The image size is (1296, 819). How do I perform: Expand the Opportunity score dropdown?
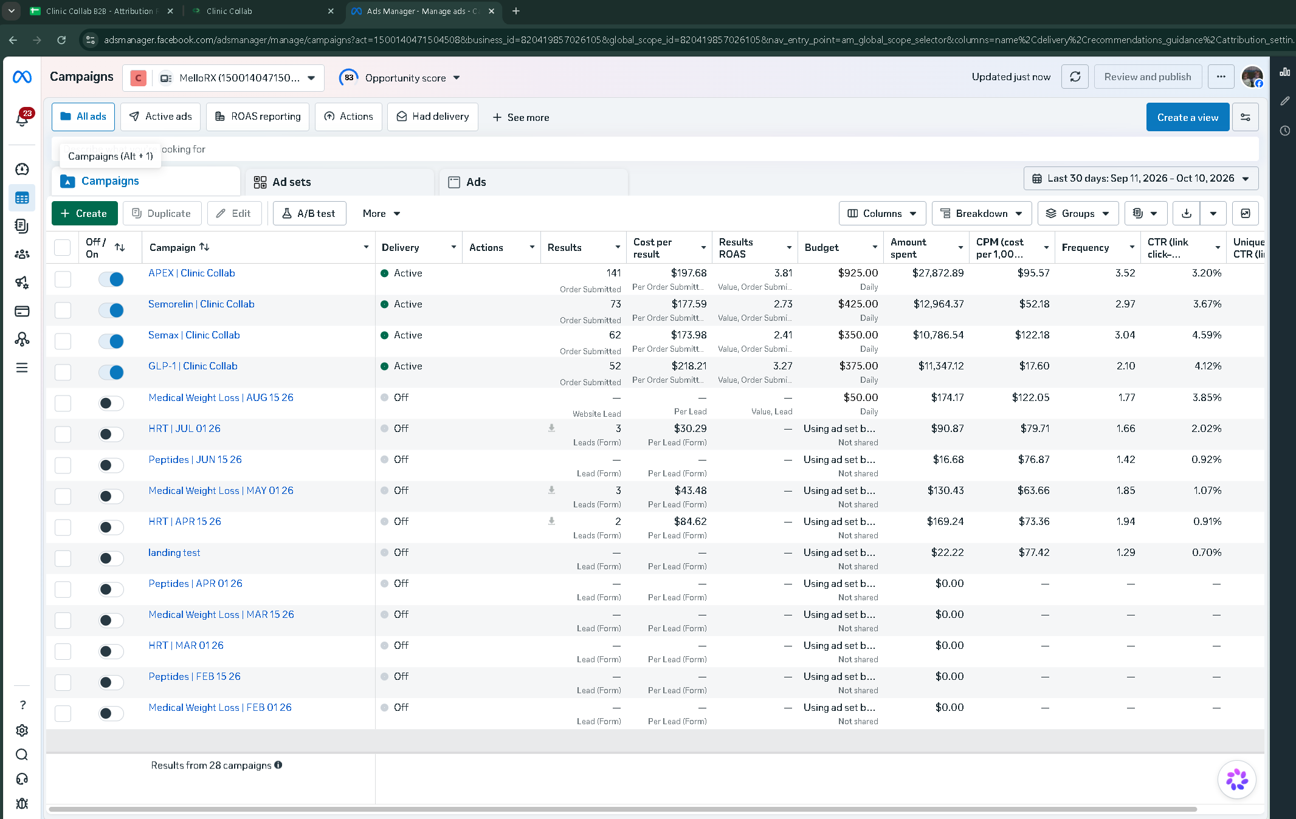click(x=399, y=78)
